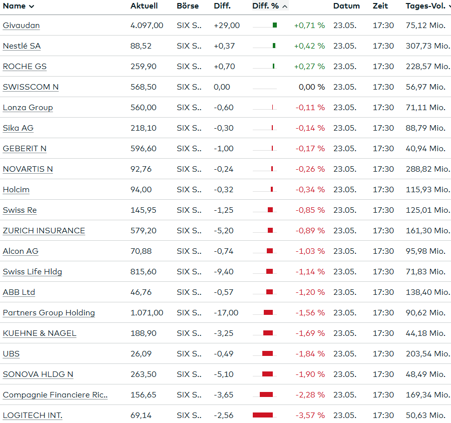The image size is (451, 423).
Task: Open the Givaudan stock link
Action: pyautogui.click(x=22, y=26)
